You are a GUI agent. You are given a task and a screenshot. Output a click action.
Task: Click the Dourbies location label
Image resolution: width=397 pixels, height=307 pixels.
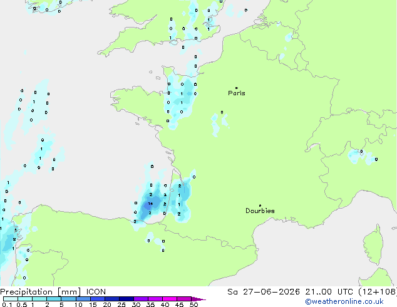click(x=260, y=211)
